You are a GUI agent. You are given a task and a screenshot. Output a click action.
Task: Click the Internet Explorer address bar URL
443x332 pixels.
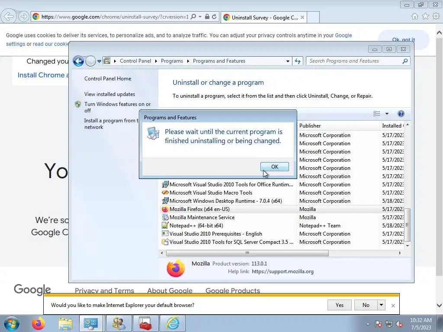point(115,17)
